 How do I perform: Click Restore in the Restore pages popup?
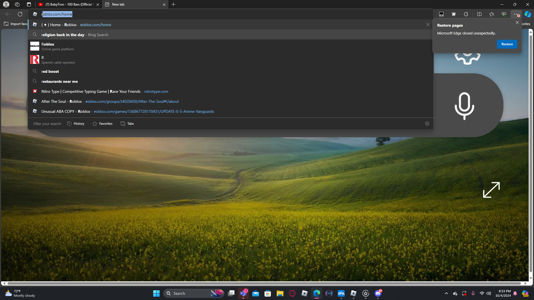pos(507,44)
